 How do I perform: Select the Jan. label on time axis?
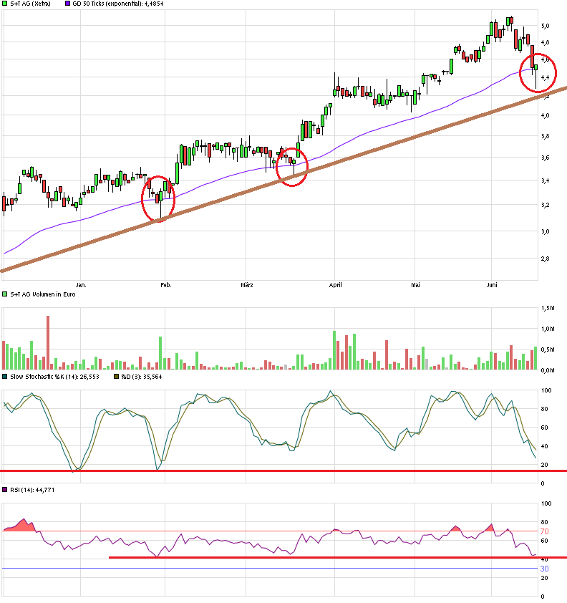tap(80, 284)
